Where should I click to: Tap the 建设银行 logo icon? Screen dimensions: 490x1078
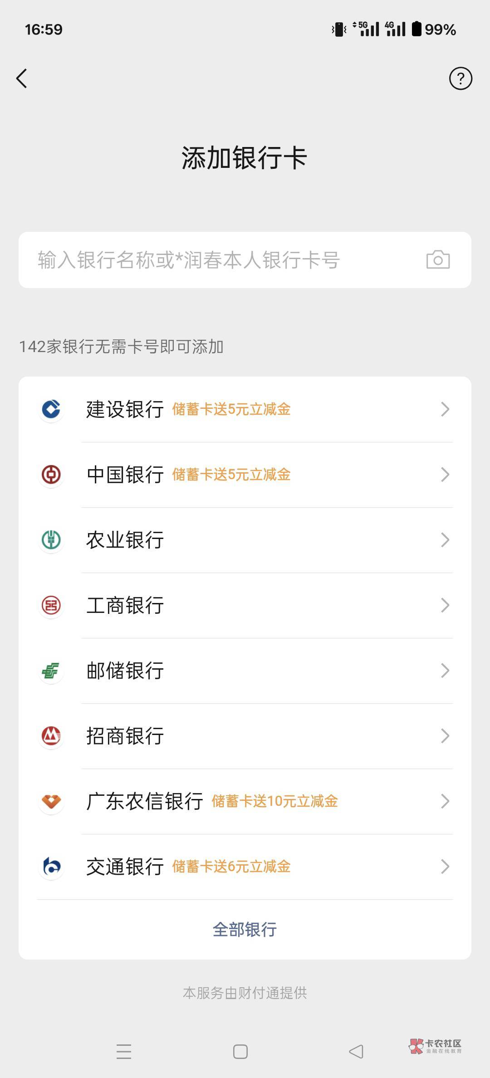click(51, 409)
